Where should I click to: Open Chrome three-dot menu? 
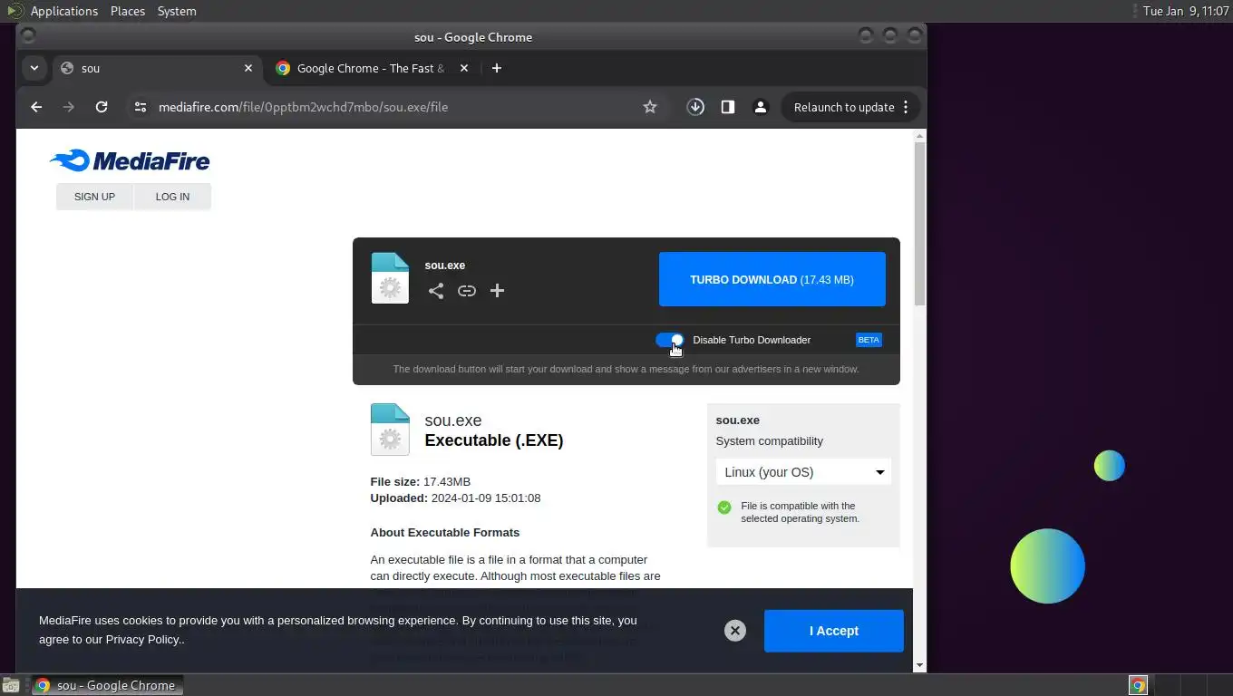tap(905, 107)
